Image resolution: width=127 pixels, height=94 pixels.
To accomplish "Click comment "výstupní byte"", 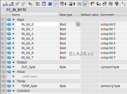I will [110, 67].
